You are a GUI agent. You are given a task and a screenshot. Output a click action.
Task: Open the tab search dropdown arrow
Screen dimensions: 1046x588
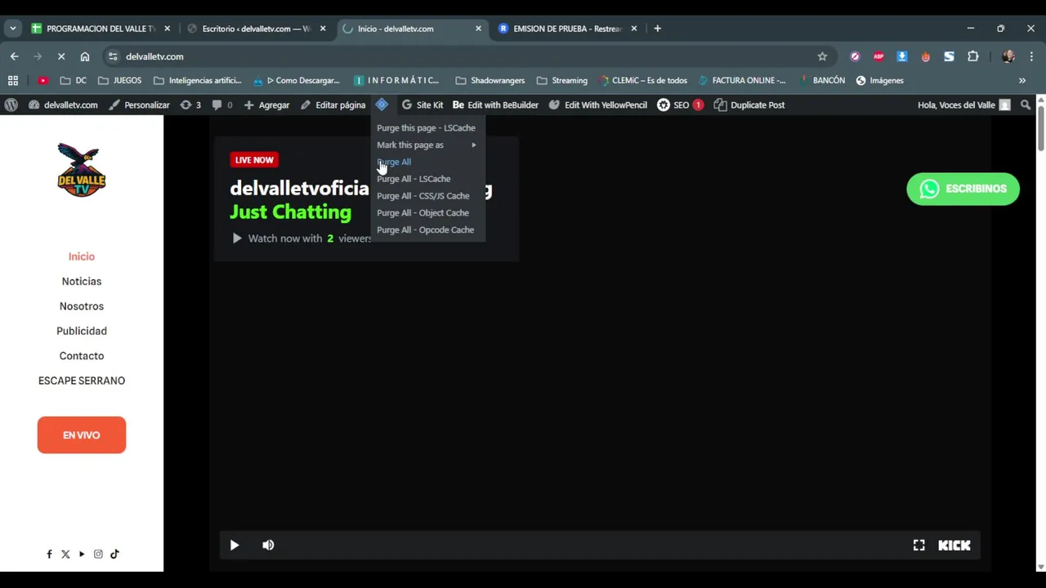pos(13,29)
